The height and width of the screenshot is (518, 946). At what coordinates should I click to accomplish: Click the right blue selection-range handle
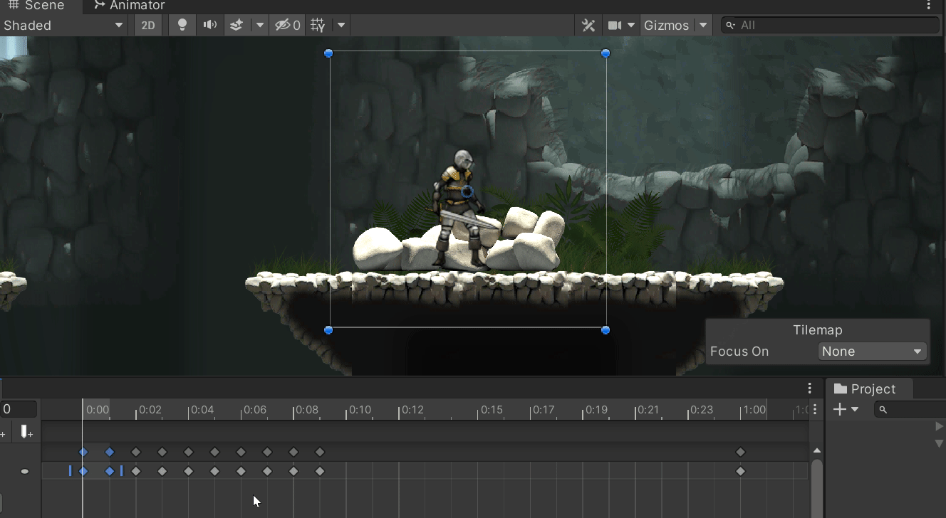click(122, 470)
